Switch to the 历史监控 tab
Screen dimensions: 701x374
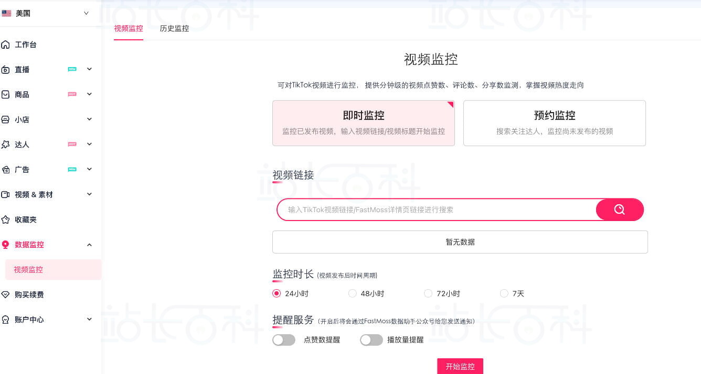[174, 28]
